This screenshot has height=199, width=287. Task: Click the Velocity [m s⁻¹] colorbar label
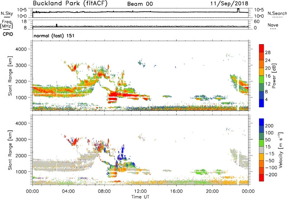(x=281, y=150)
